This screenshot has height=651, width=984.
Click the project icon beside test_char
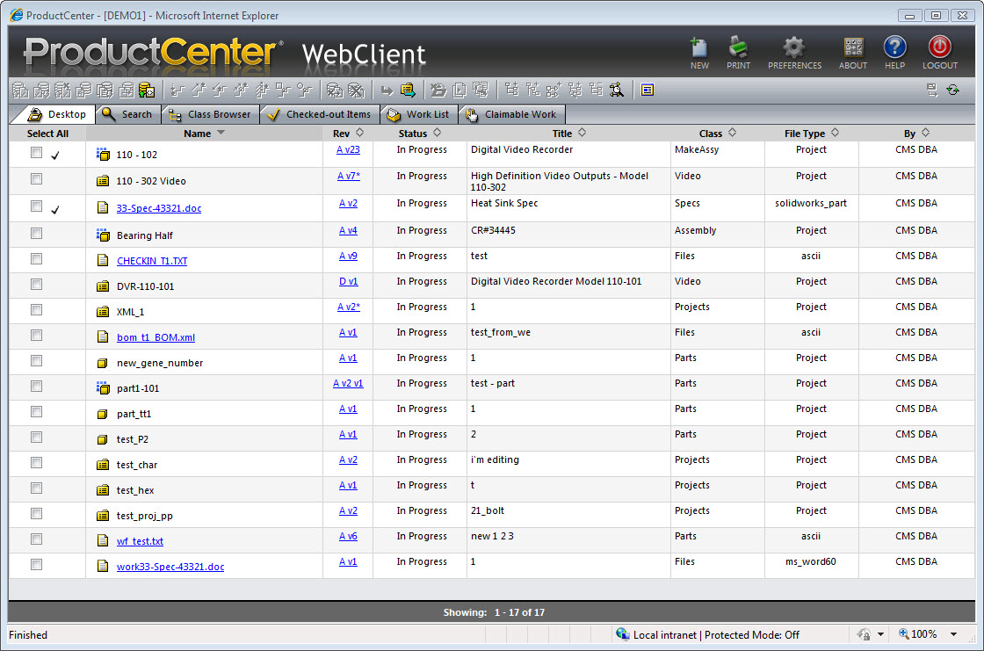(103, 465)
